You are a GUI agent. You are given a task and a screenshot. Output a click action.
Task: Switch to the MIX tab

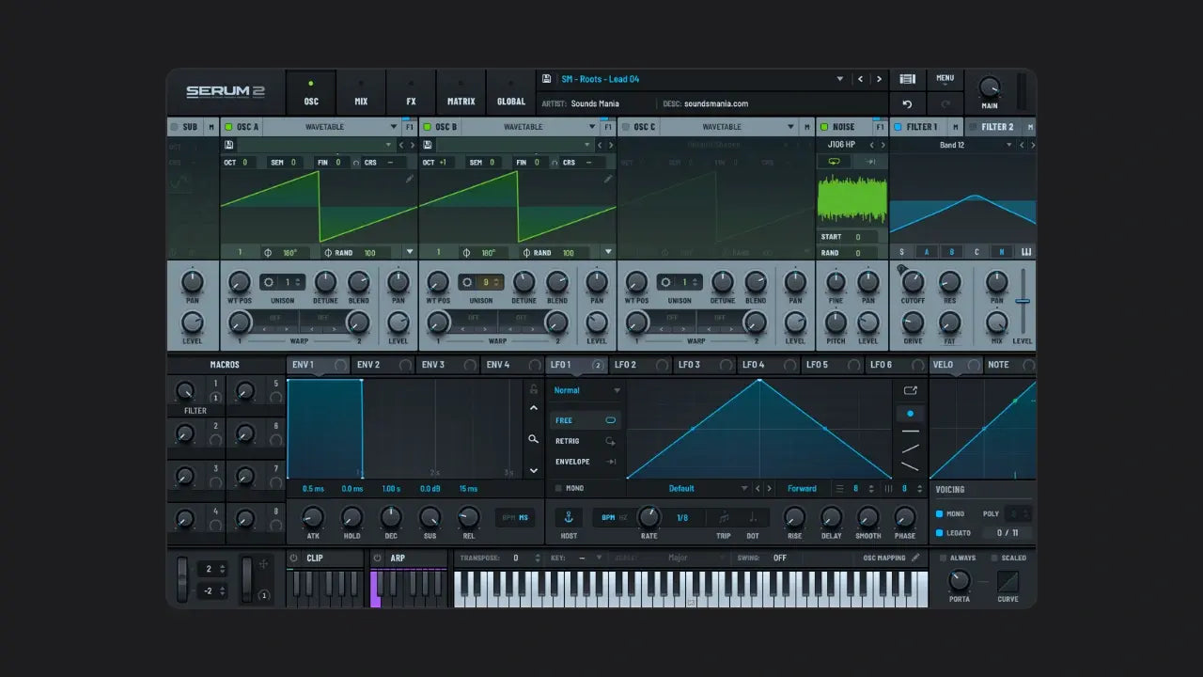(361, 93)
